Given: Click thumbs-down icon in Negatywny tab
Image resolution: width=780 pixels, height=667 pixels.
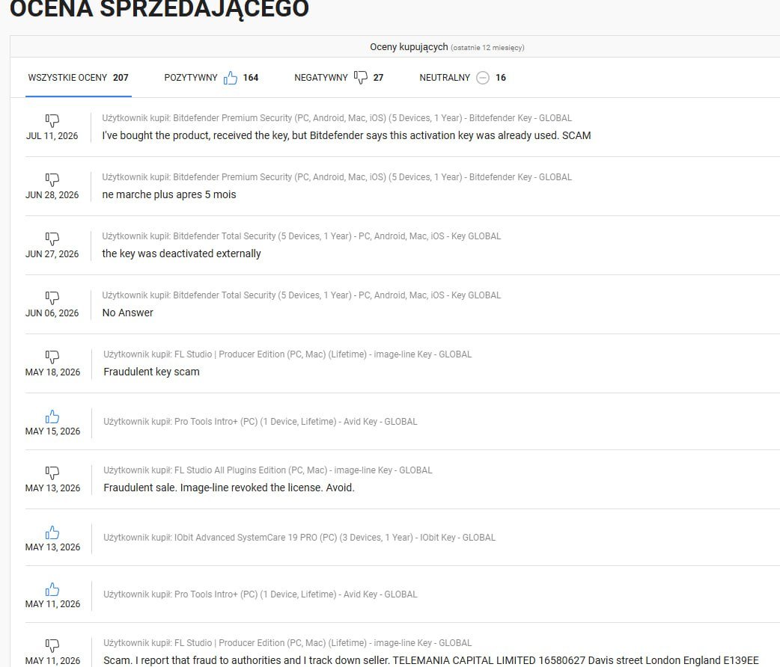Looking at the screenshot, I should click(x=361, y=78).
